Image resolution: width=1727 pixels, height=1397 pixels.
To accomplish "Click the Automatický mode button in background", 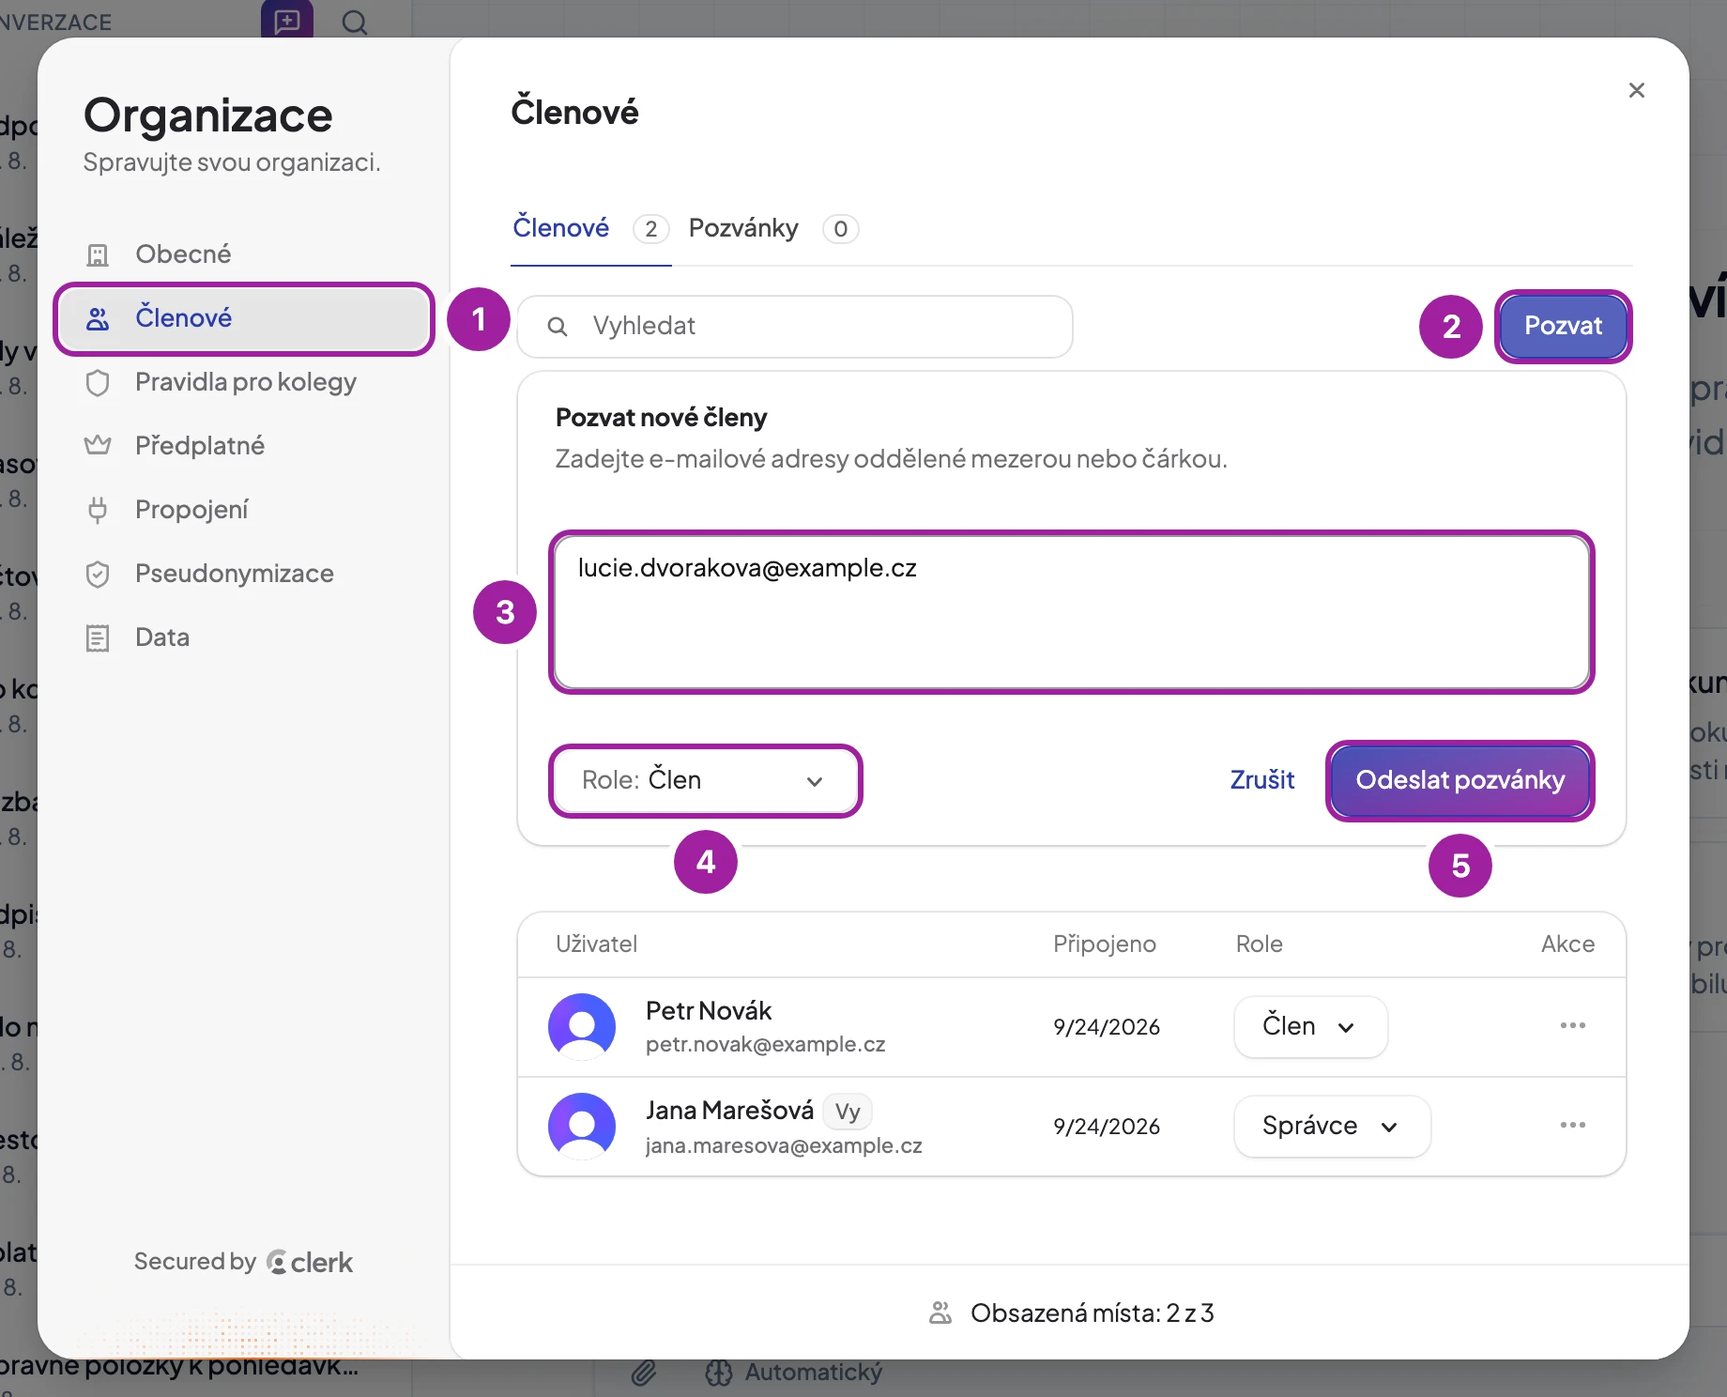I will (x=794, y=1373).
